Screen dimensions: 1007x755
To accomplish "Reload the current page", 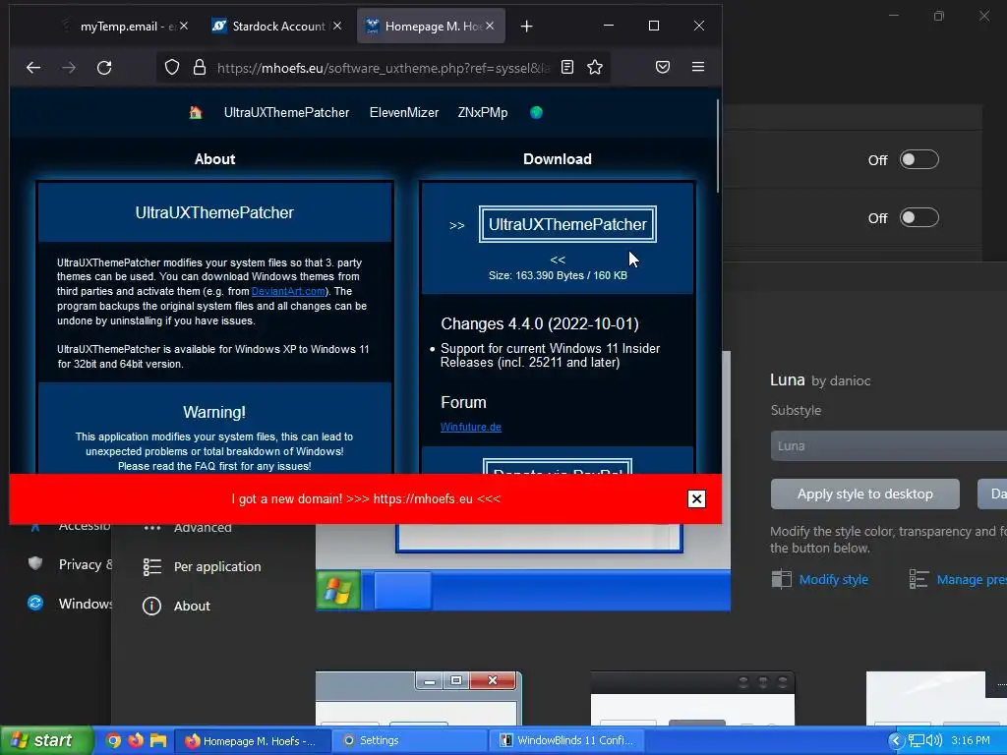I will pyautogui.click(x=104, y=68).
